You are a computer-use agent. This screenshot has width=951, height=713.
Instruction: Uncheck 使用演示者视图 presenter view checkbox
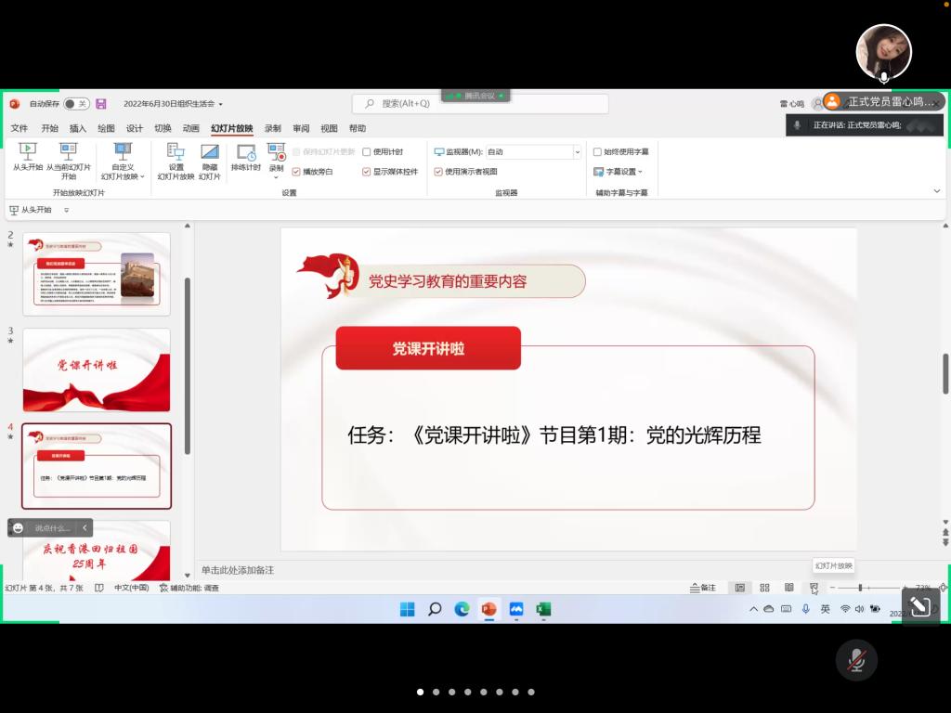(x=438, y=172)
